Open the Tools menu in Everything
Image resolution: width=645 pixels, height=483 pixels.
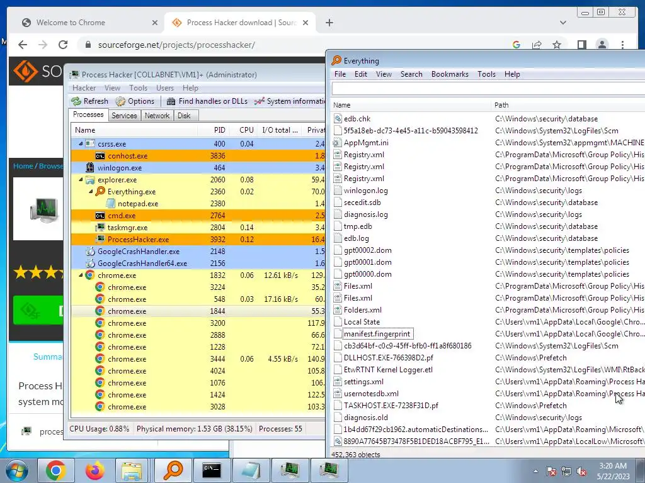(x=486, y=74)
